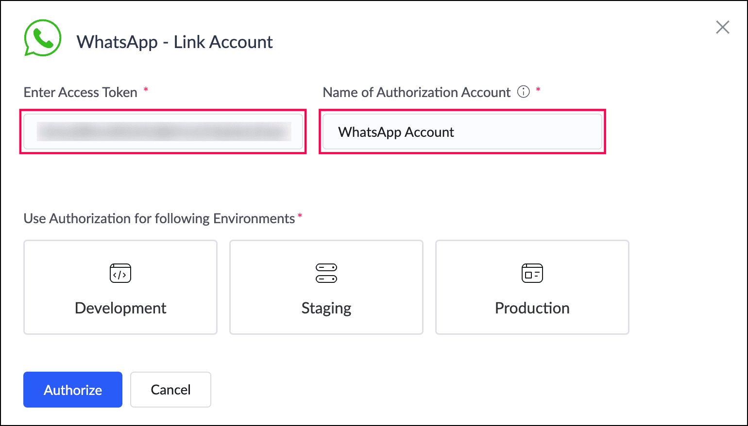Click the "Staging" text label
The image size is (748, 426).
[326, 308]
